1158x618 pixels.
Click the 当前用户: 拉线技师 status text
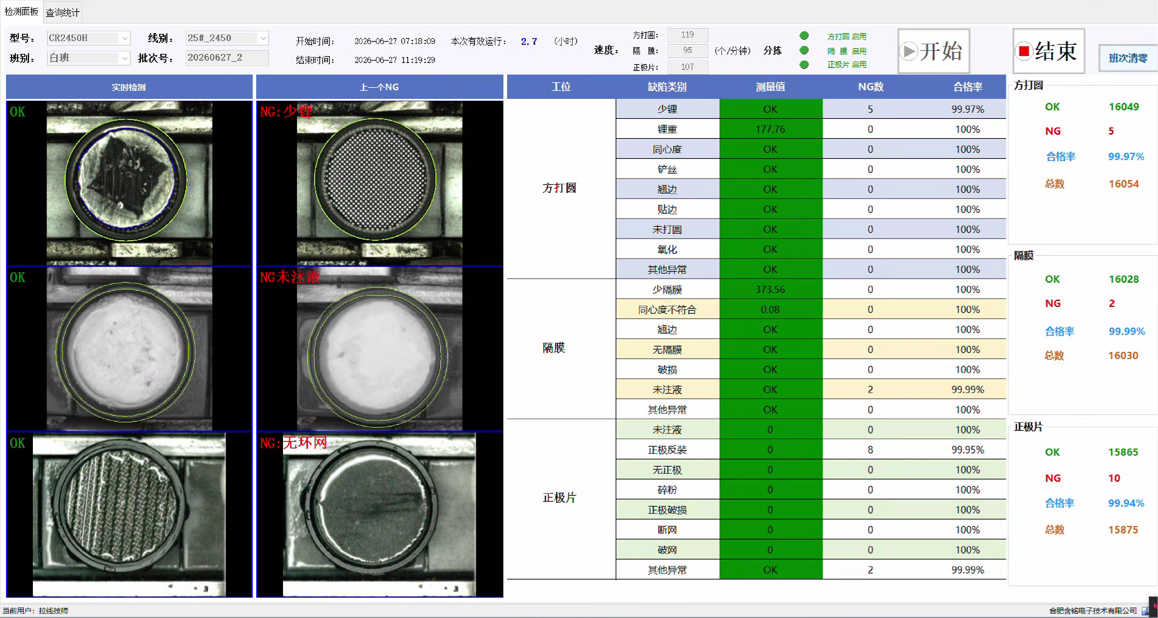point(35,611)
